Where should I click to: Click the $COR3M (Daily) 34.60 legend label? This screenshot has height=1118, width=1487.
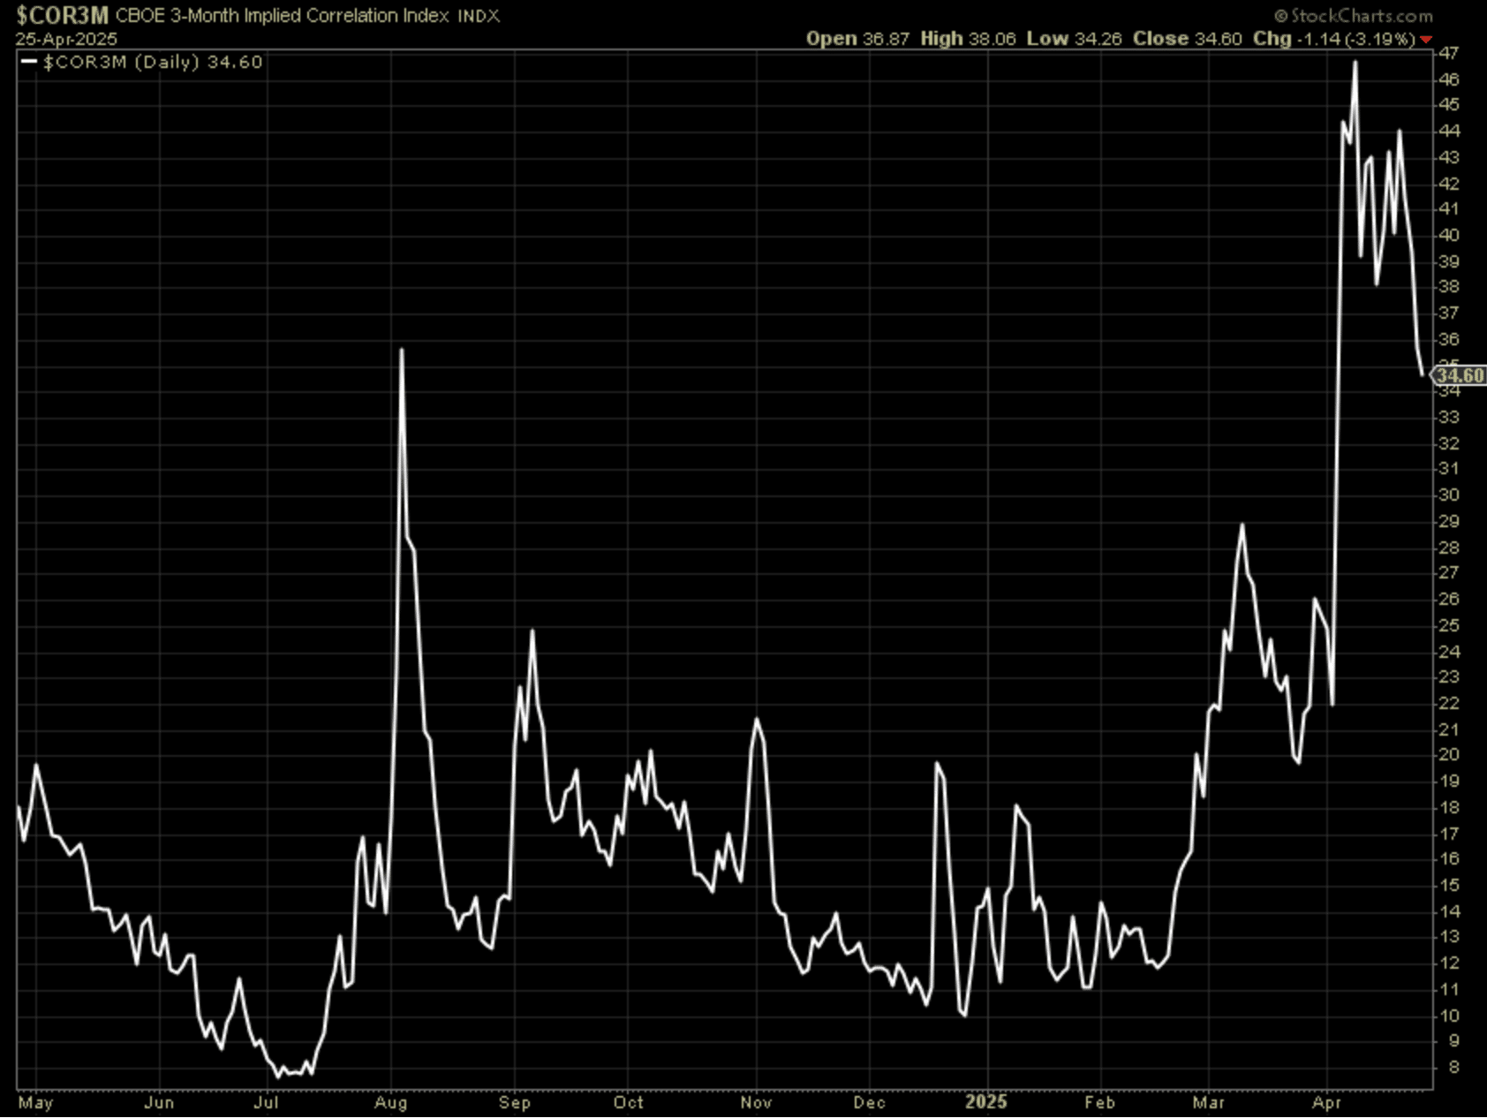[x=153, y=62]
